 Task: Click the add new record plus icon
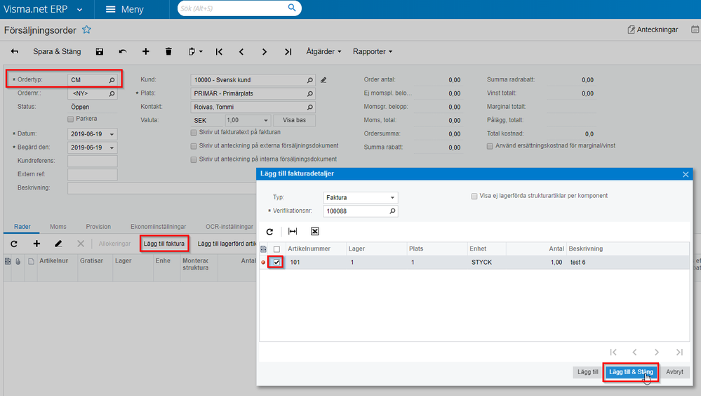click(146, 51)
